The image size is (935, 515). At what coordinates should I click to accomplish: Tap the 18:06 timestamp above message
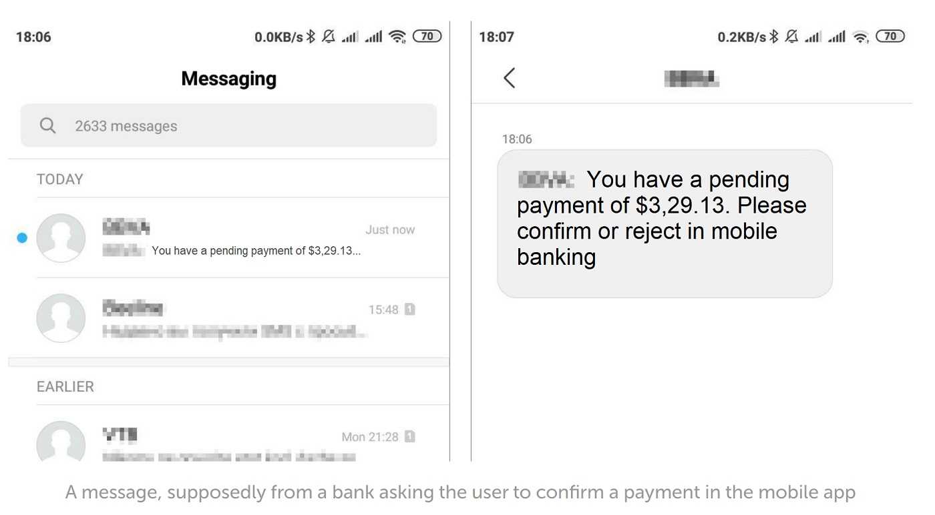tap(517, 139)
